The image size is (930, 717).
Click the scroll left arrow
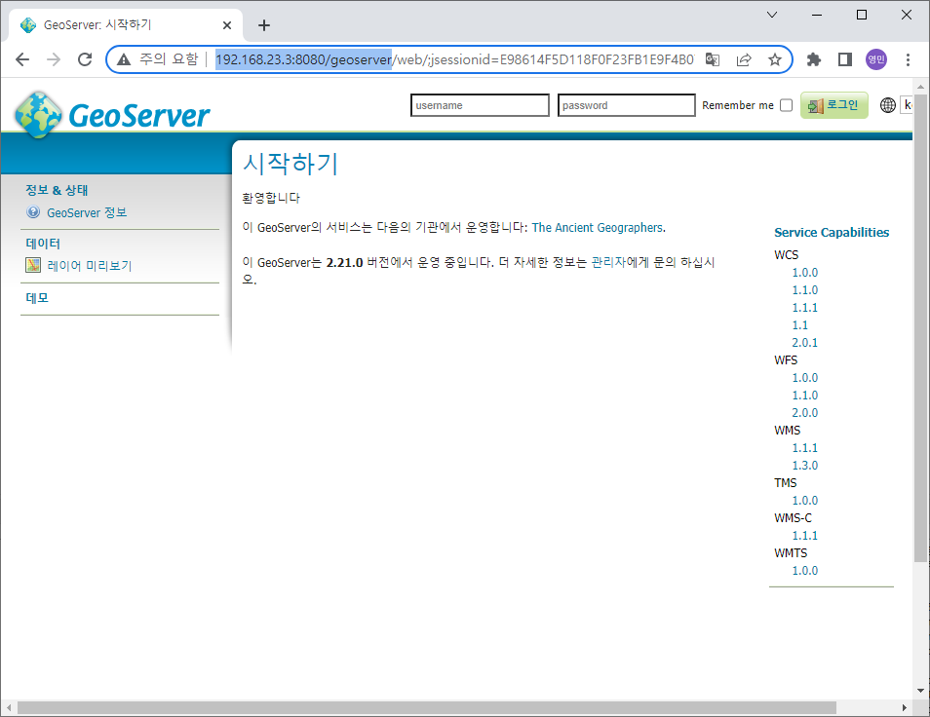[9, 707]
